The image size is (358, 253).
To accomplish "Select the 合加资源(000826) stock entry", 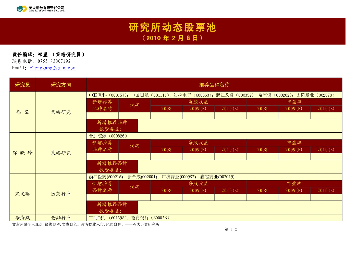I will [108, 136].
